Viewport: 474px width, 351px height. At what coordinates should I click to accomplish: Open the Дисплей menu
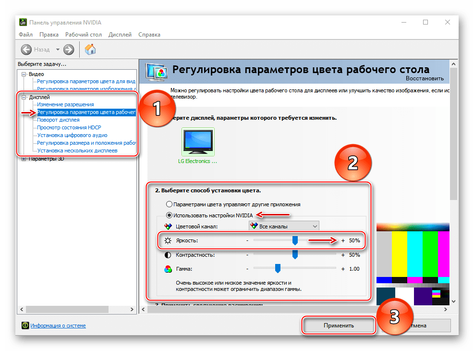click(120, 35)
